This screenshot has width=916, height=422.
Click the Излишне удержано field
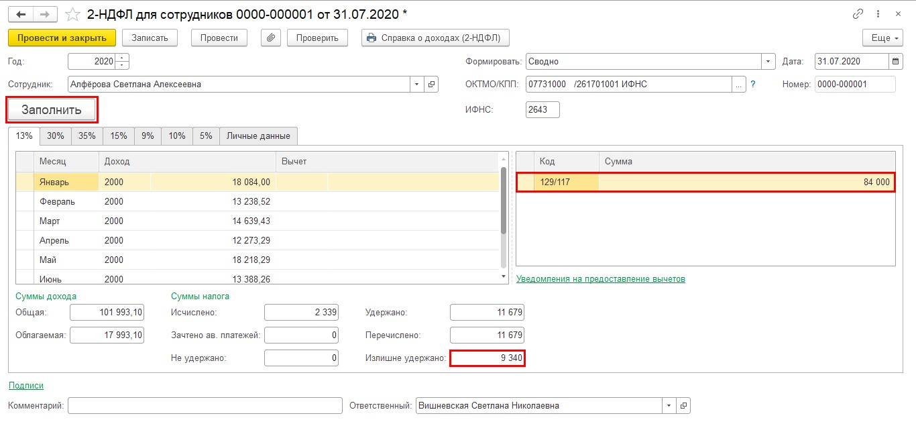pyautogui.click(x=487, y=358)
